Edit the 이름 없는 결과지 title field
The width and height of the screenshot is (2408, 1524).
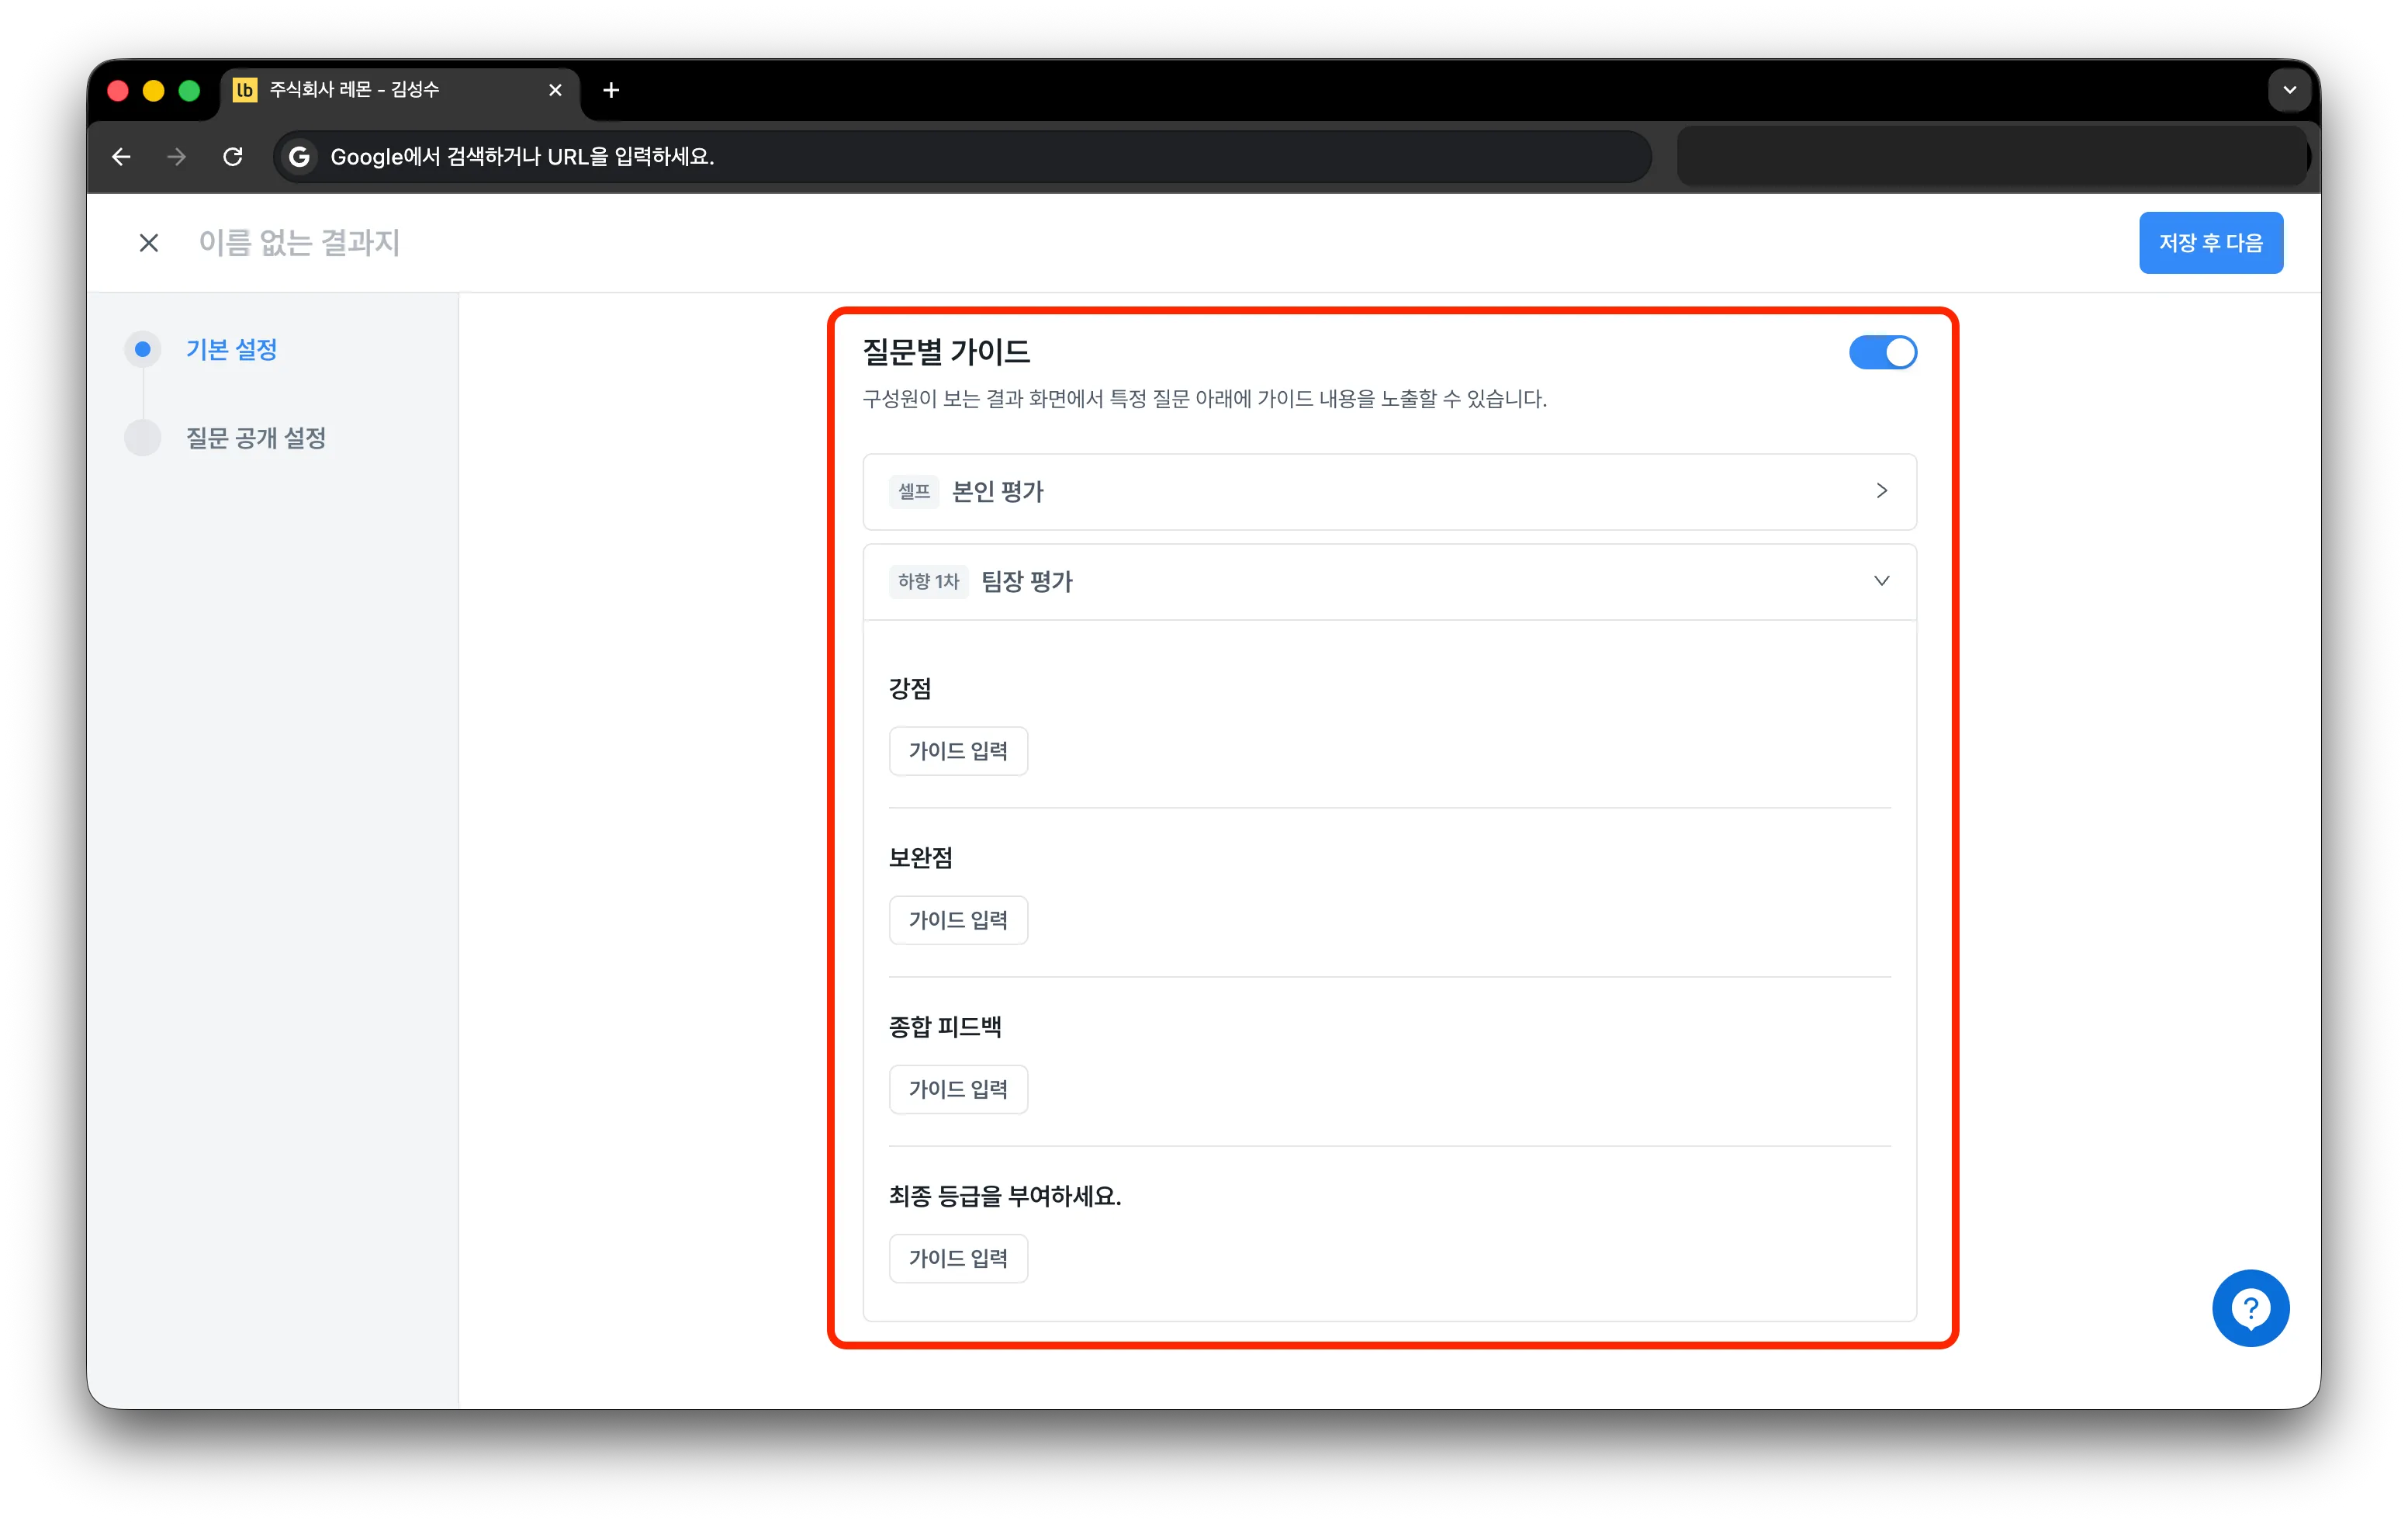[299, 243]
